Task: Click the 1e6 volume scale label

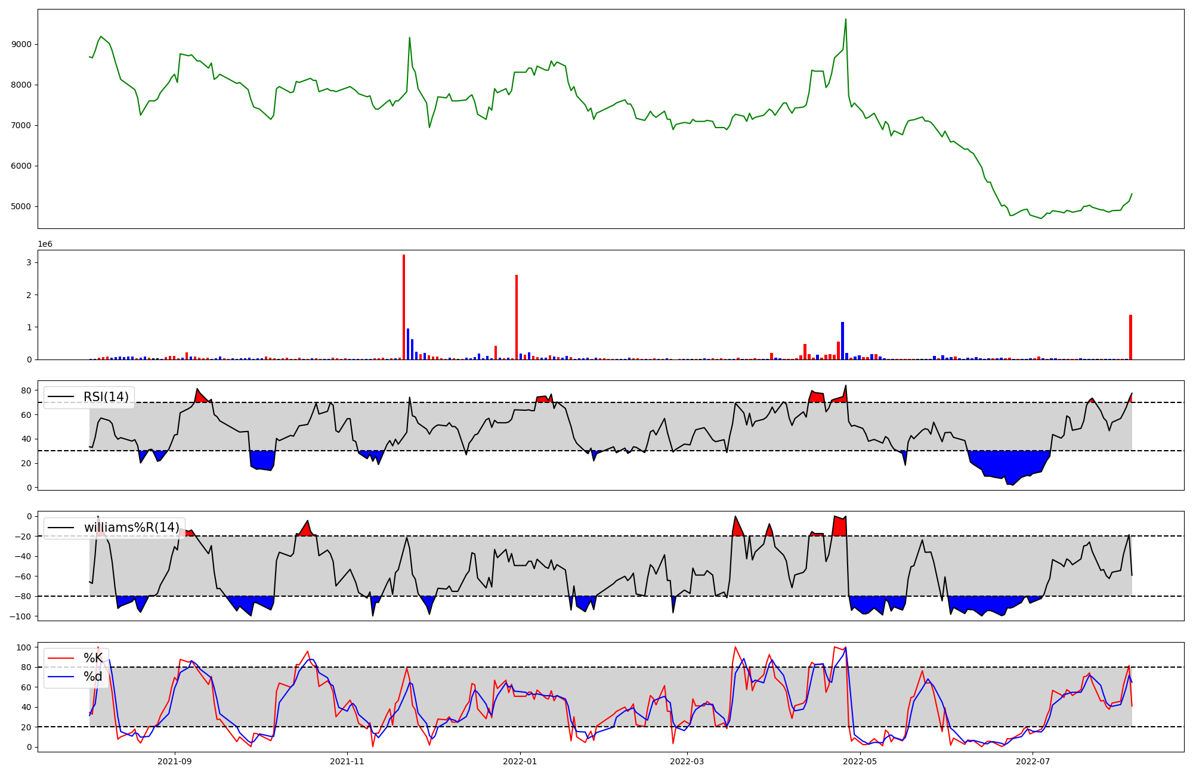Action: [x=45, y=244]
